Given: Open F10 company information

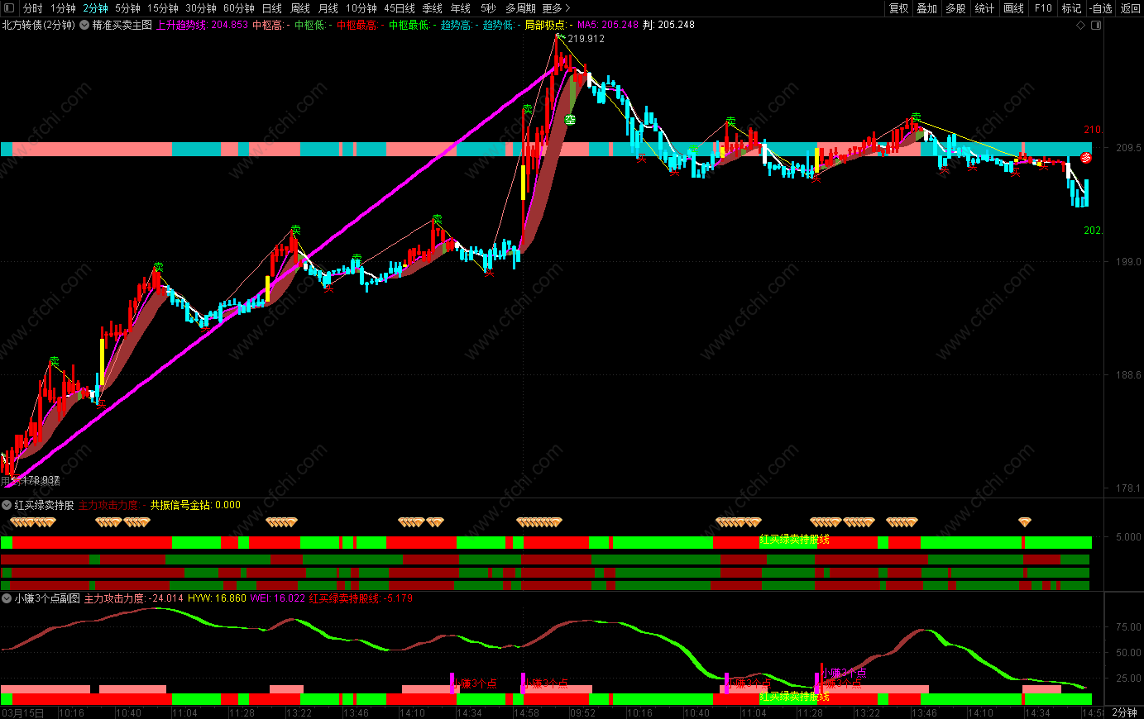Looking at the screenshot, I should (x=1044, y=8).
